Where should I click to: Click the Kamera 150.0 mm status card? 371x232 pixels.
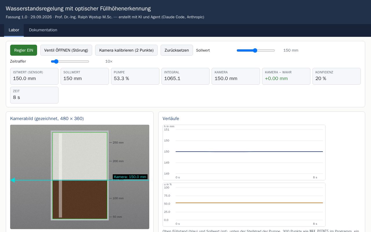tap(236, 76)
